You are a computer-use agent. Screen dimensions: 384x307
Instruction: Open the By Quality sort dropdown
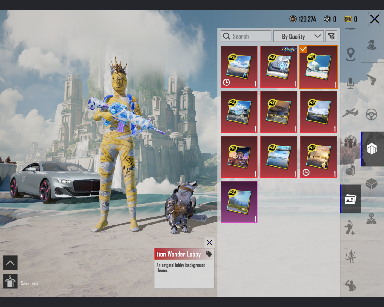pos(298,36)
